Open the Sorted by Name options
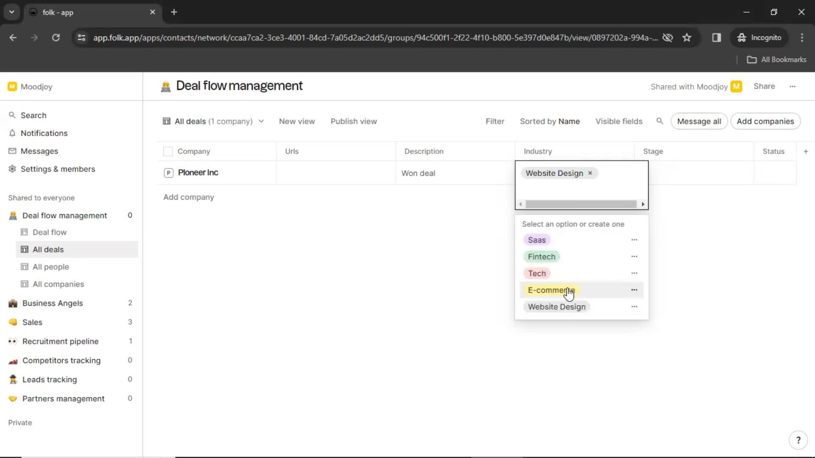Viewport: 815px width, 458px height. click(550, 121)
